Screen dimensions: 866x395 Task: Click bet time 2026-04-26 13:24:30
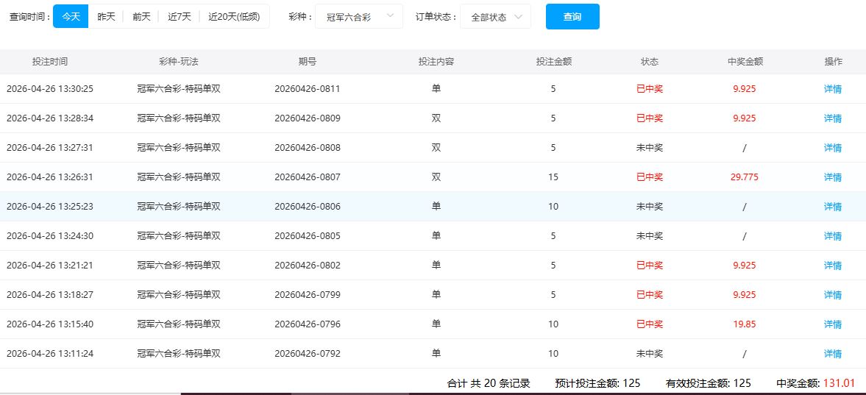[50, 236]
